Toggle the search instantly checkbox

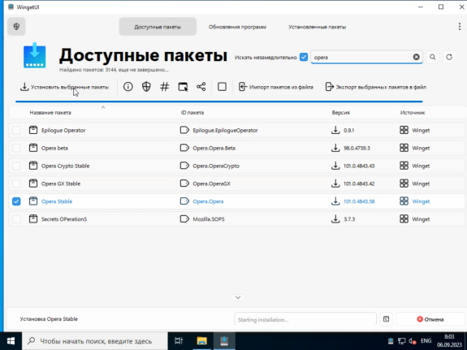[x=304, y=57]
